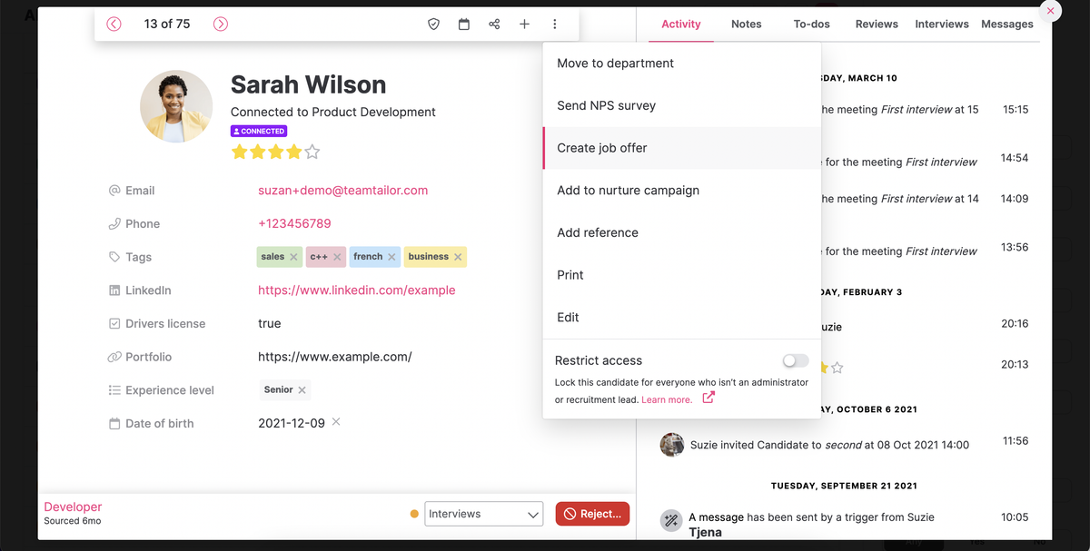Viewport: 1090px width, 551px height.
Task: Open the three-dot more options menu
Action: (x=555, y=25)
